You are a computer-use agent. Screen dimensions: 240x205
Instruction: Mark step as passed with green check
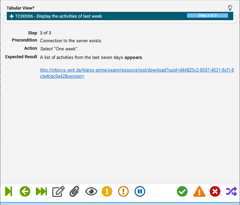pyautogui.click(x=182, y=191)
